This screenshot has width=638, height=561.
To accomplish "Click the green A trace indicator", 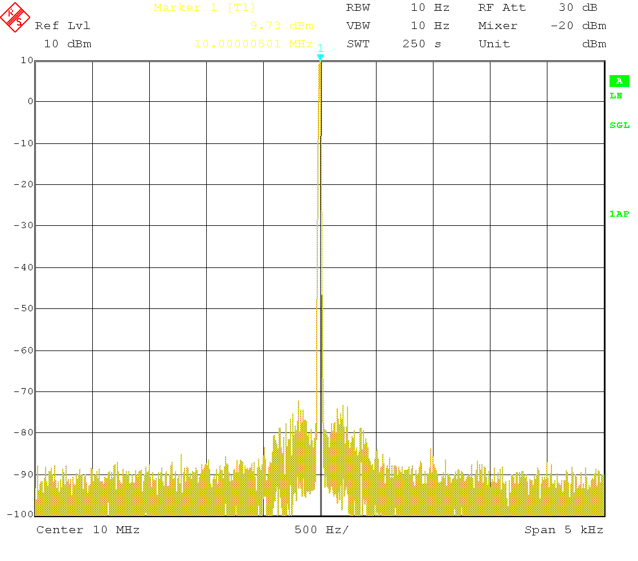I will click(619, 81).
